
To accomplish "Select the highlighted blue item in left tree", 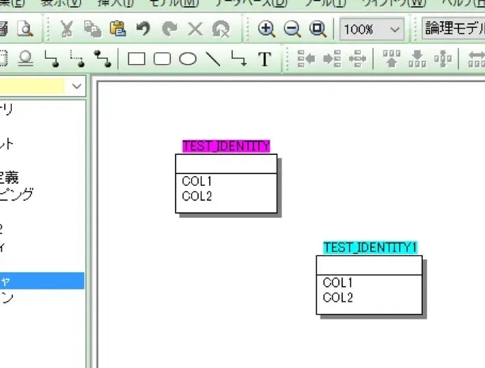I will [41, 281].
